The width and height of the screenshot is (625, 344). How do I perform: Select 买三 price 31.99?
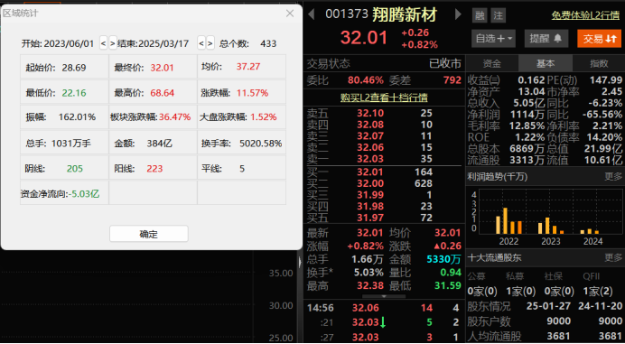pos(370,195)
